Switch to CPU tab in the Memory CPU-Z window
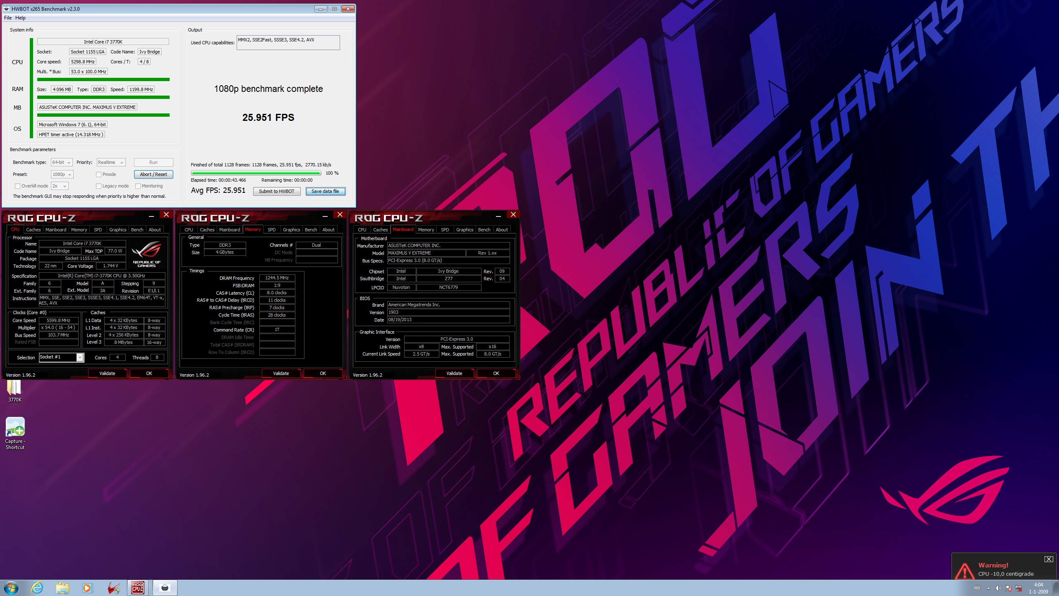This screenshot has width=1059, height=596. tap(189, 230)
